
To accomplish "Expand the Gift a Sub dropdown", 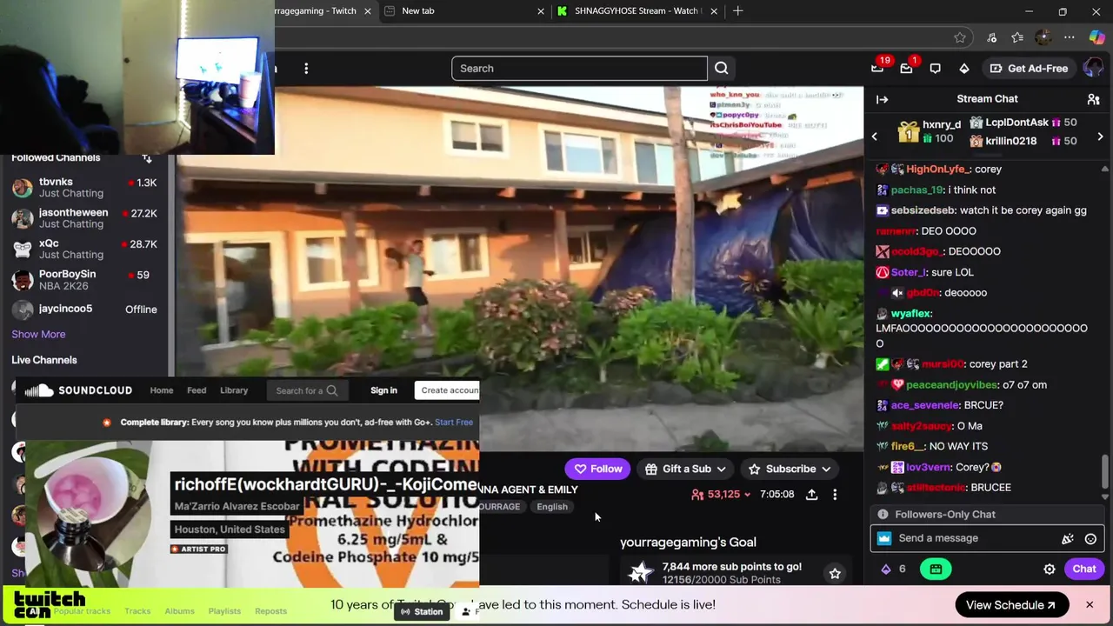I will point(686,469).
